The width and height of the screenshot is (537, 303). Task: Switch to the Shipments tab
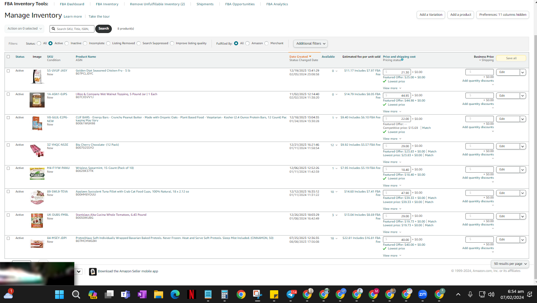pyautogui.click(x=205, y=4)
